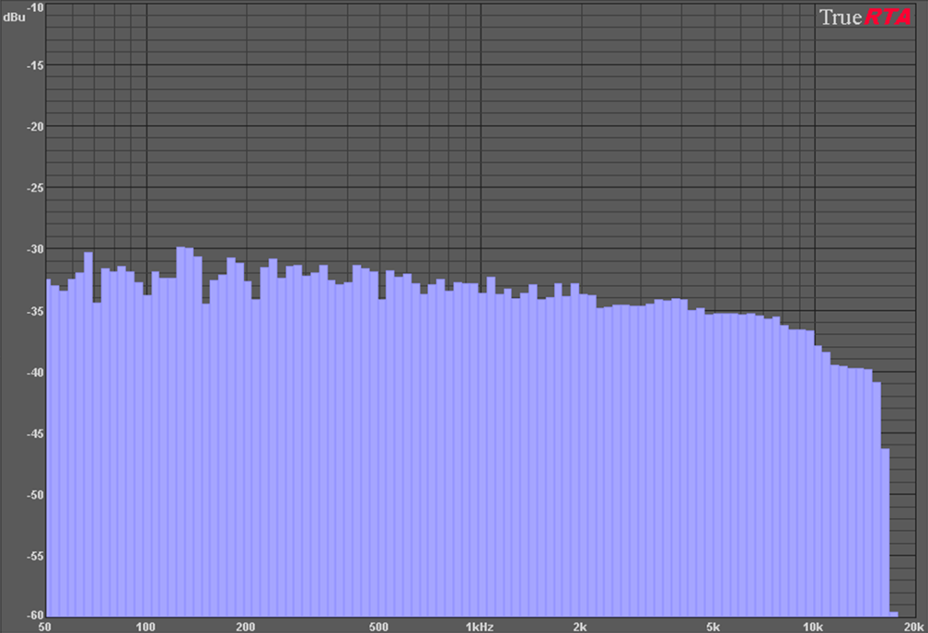Image resolution: width=928 pixels, height=633 pixels.
Task: Click the 20k frequency axis label
Action: [x=914, y=627]
